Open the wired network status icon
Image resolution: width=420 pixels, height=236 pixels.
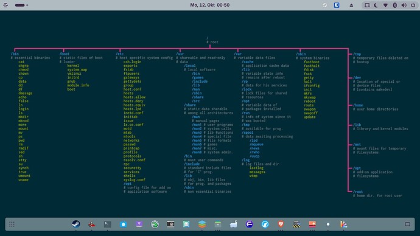[367, 5]
